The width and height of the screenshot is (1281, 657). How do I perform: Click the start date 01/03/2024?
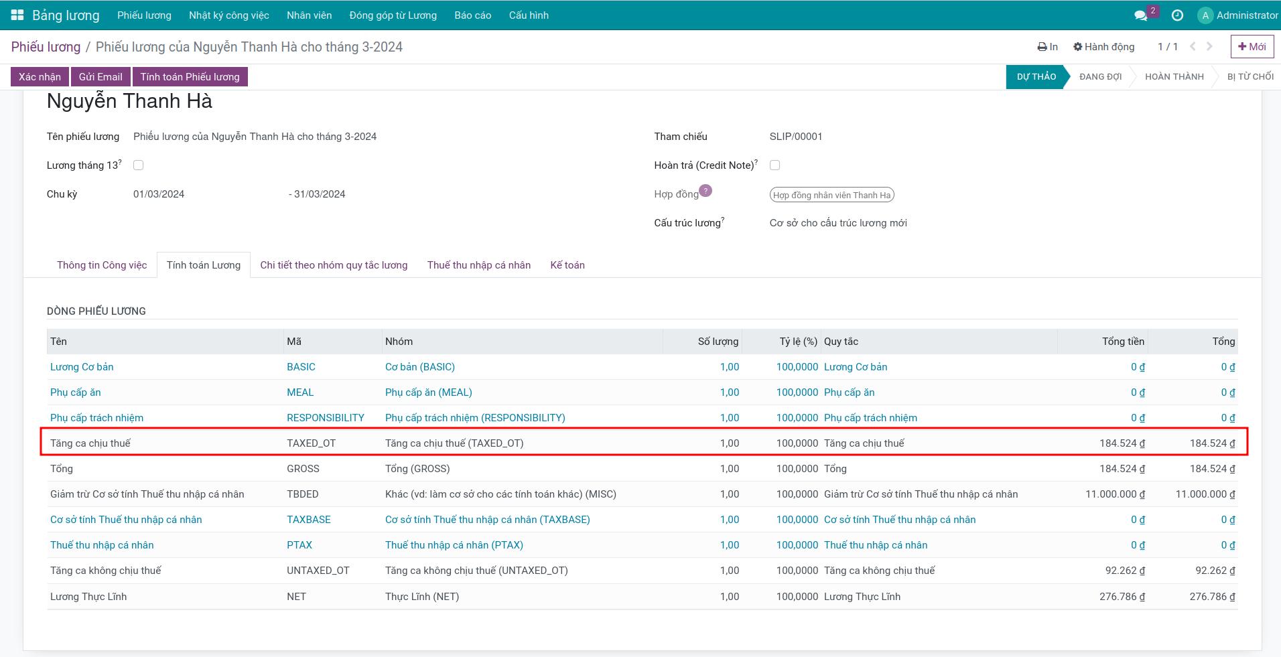159,194
